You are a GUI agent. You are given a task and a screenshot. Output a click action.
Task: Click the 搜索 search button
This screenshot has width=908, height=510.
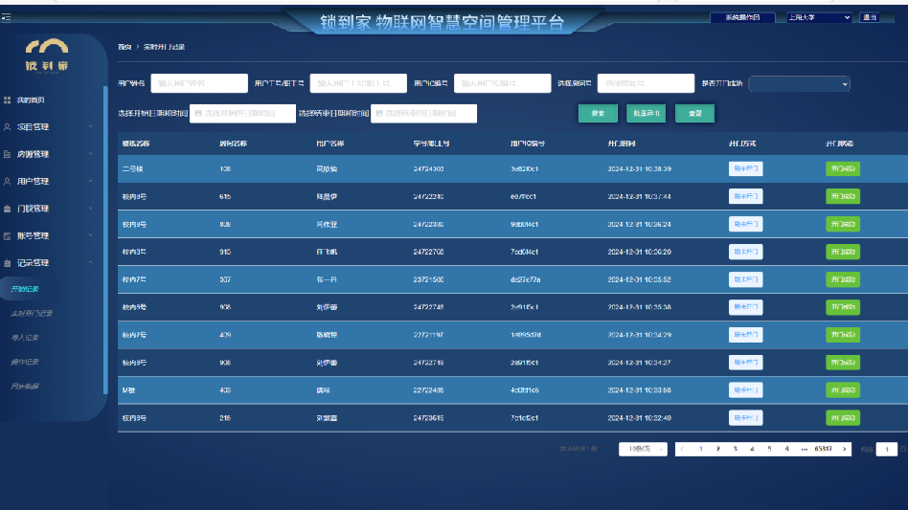(x=598, y=113)
